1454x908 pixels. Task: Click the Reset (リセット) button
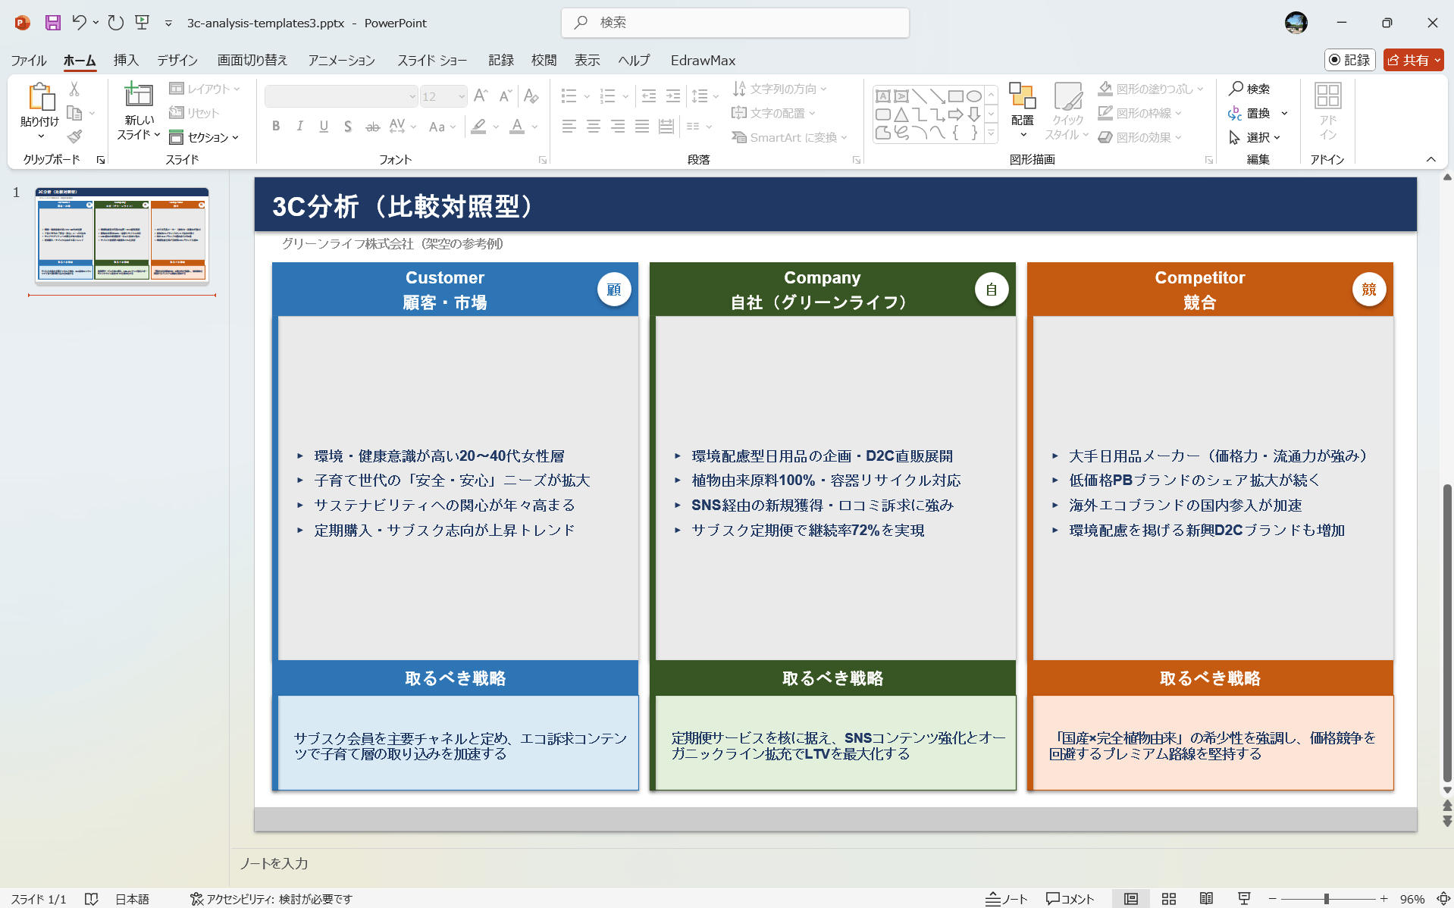[x=194, y=113]
